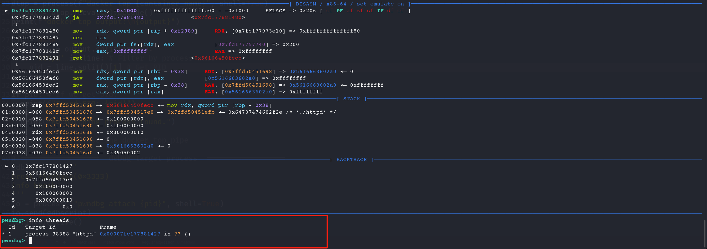The height and width of the screenshot is (249, 707).
Task: Click the value 0xffffffffffffff80 on the RDX line
Action: pyautogui.click(x=329, y=31)
